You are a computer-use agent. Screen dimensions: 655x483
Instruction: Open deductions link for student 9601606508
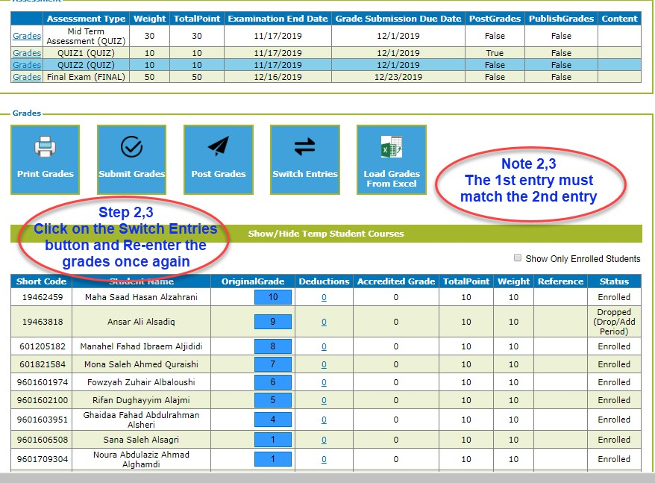click(324, 440)
